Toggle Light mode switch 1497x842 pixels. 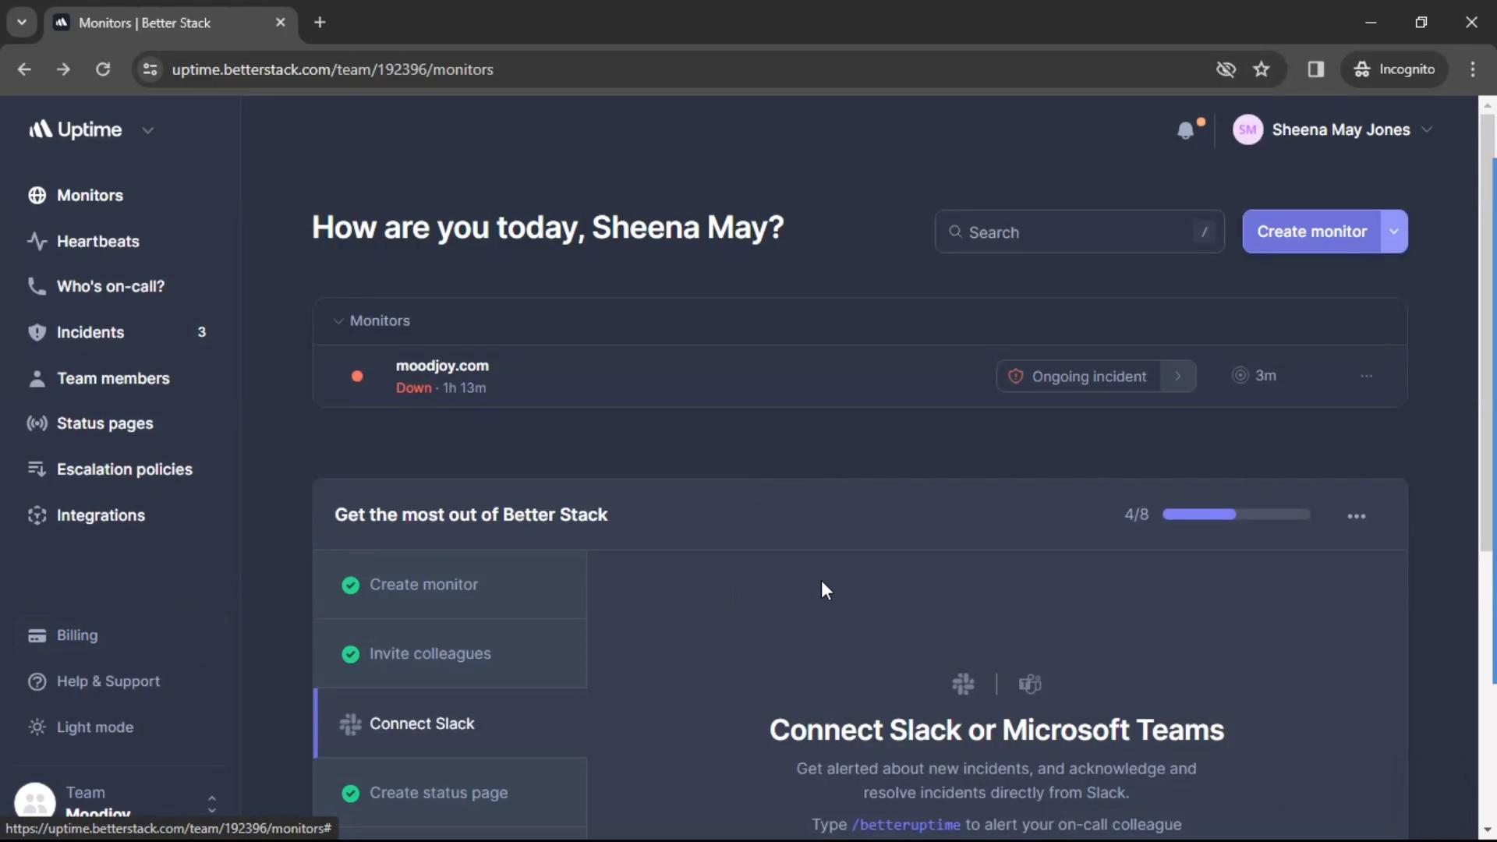94,728
